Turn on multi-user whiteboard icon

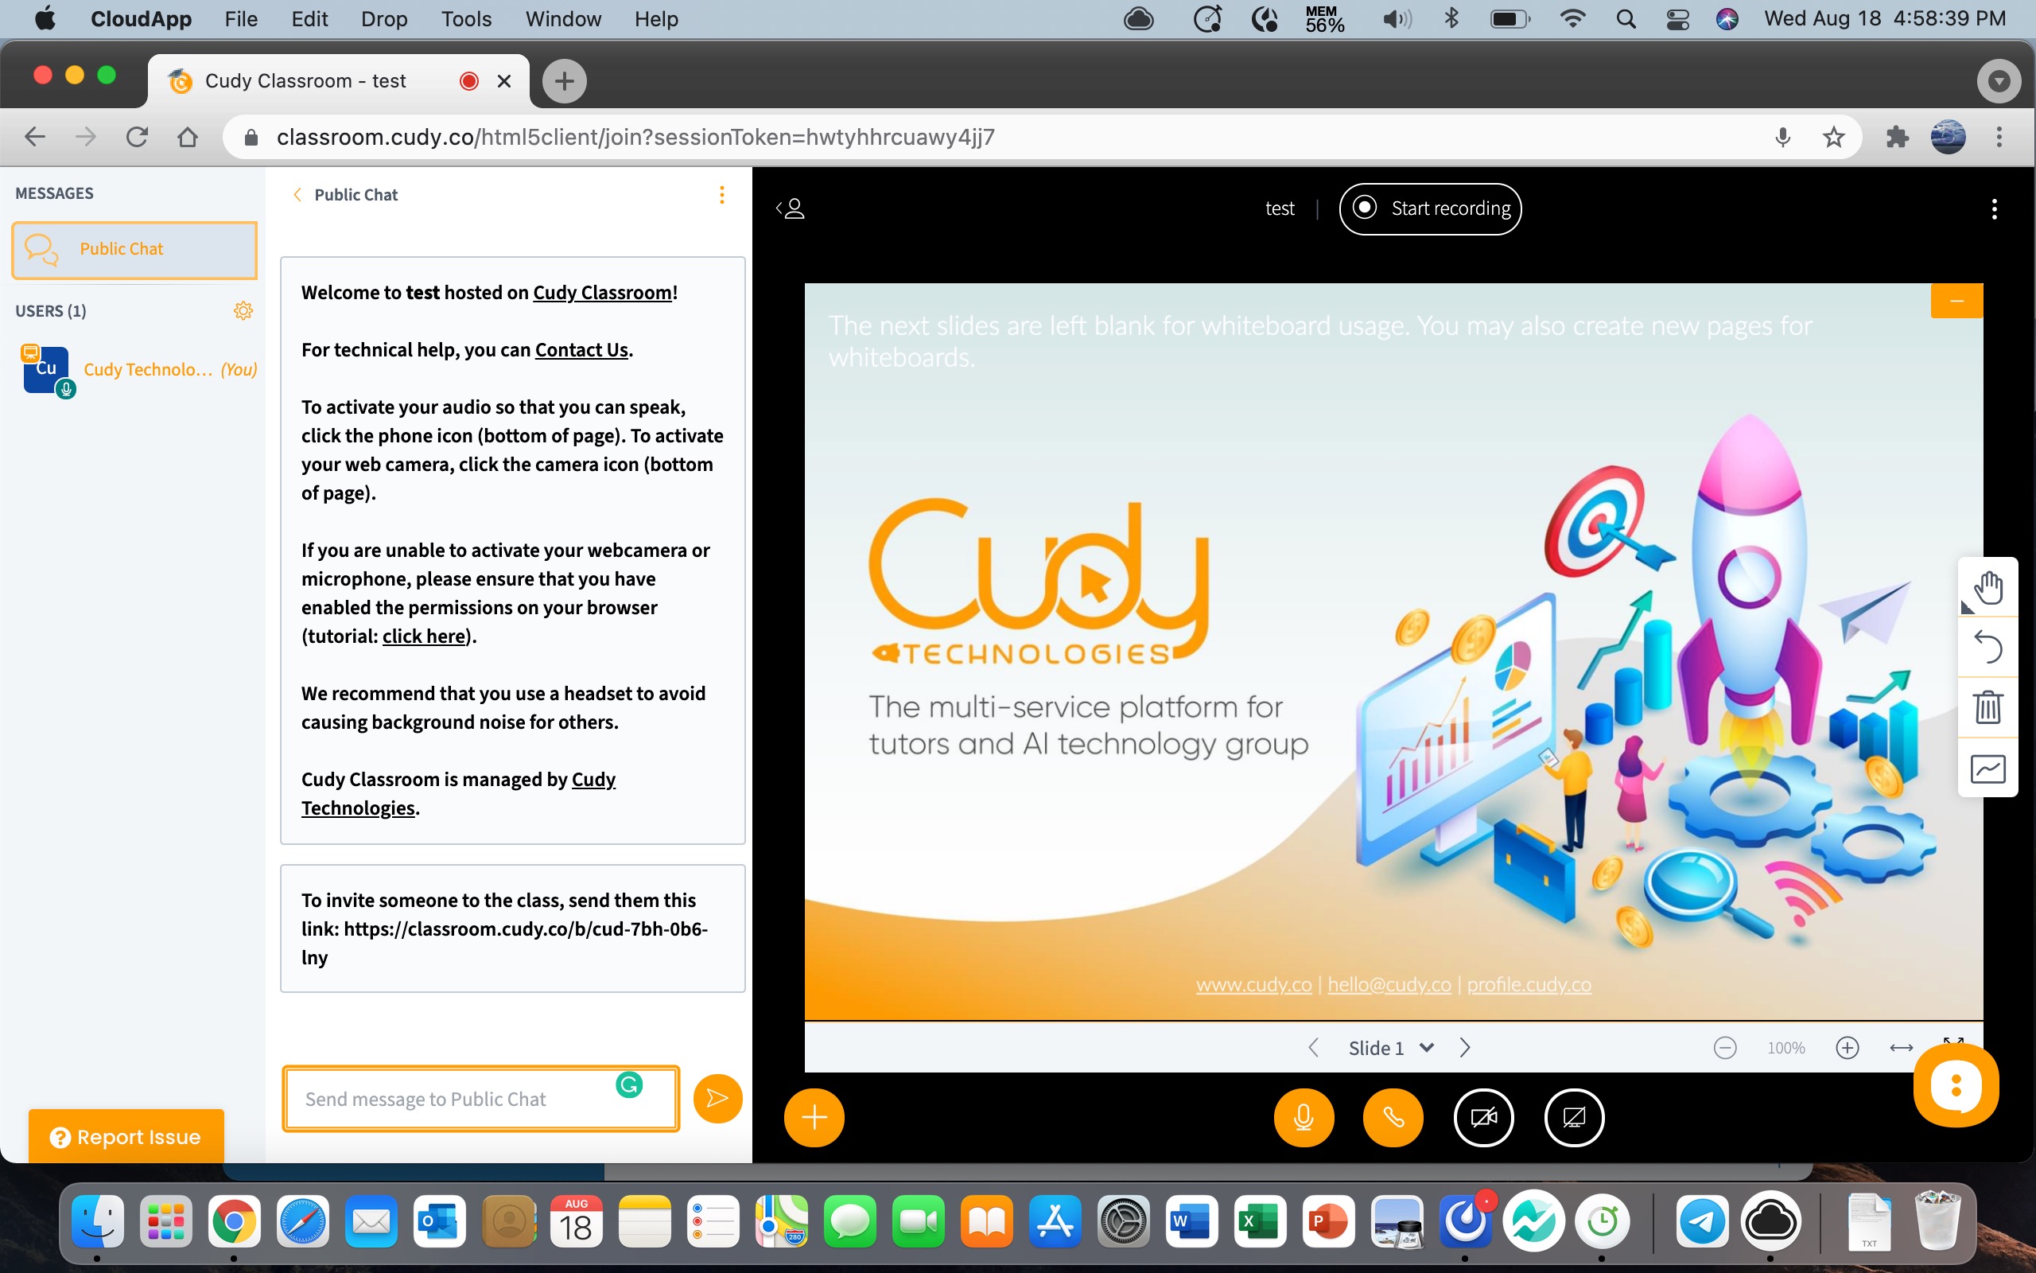[1987, 768]
